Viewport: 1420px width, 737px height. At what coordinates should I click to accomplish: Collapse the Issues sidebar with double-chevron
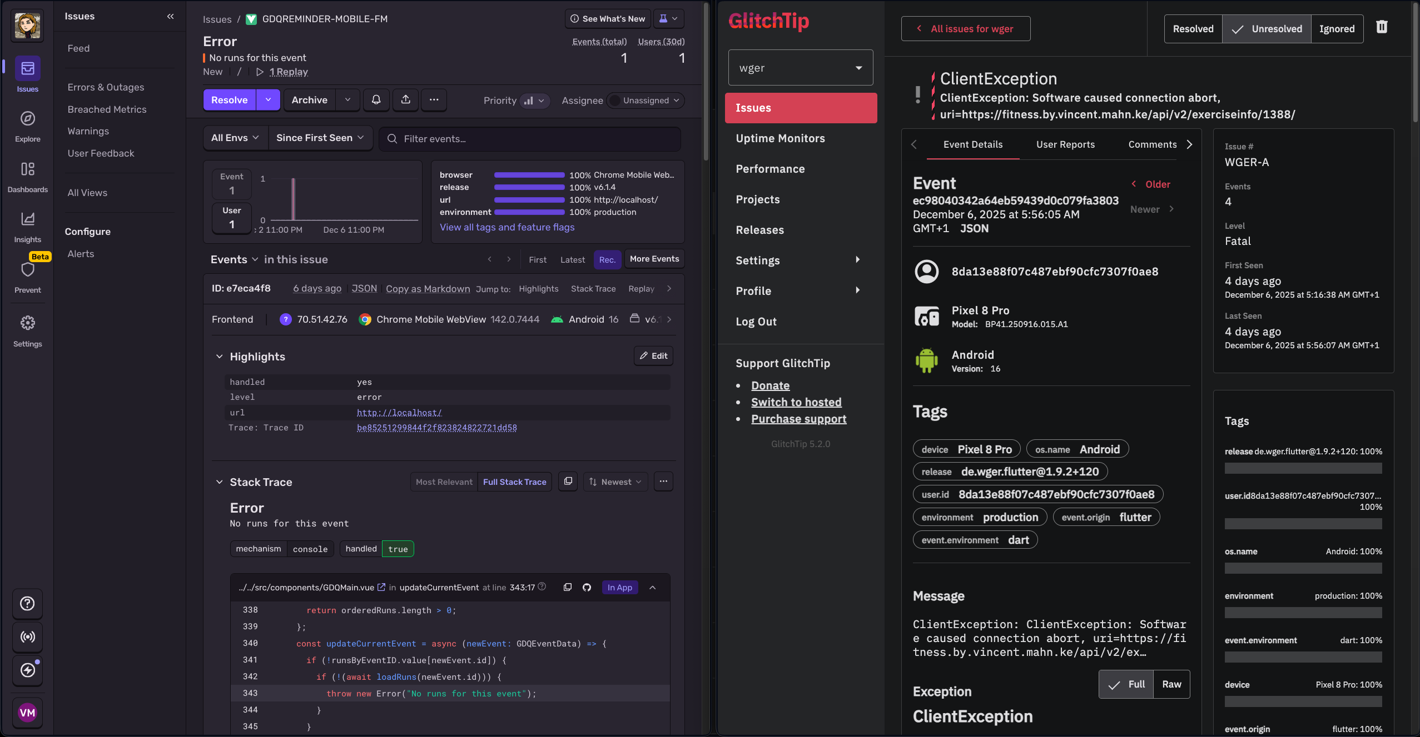pyautogui.click(x=170, y=16)
